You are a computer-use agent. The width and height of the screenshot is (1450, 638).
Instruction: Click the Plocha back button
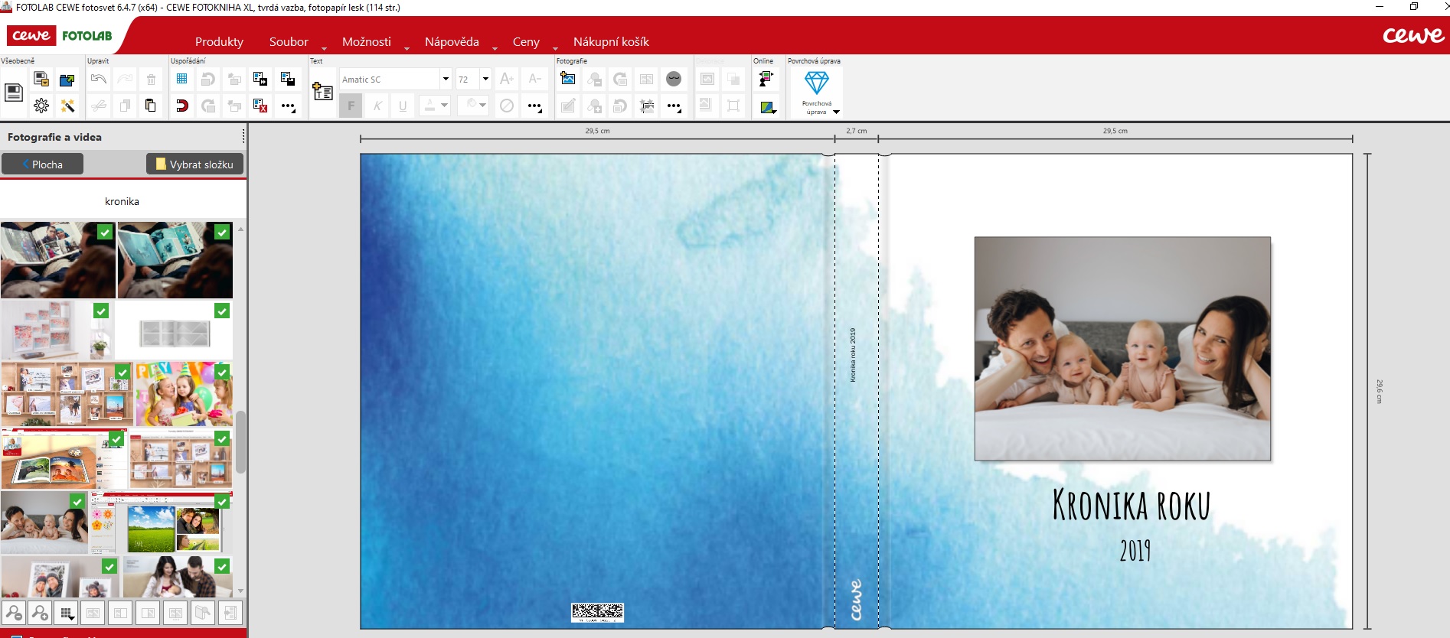42,164
